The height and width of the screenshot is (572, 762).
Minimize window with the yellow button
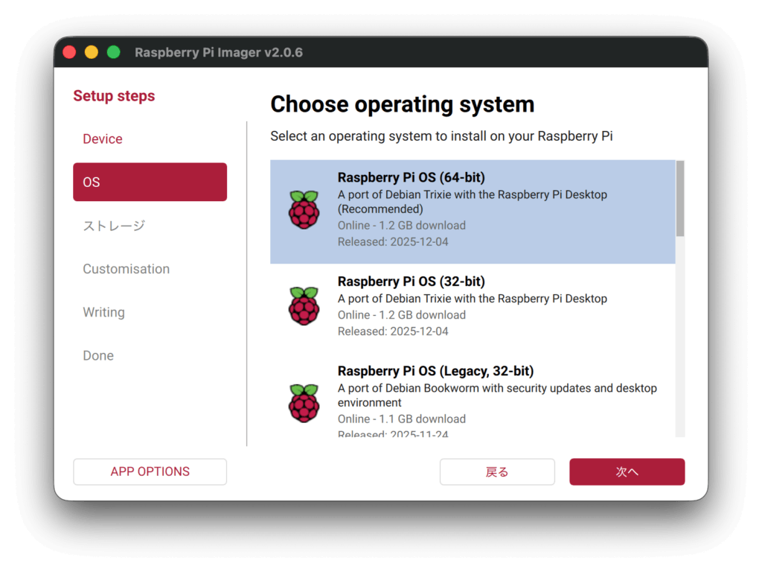92,52
